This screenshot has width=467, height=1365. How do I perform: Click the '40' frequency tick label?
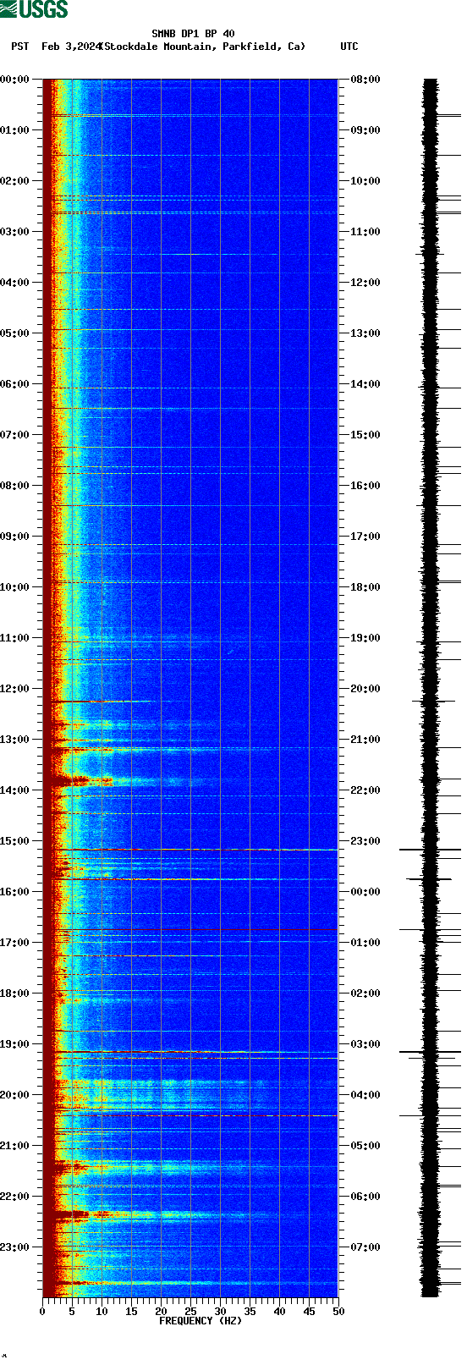(x=279, y=1312)
